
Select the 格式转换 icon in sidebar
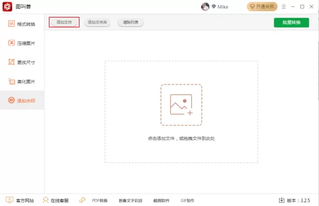point(11,24)
